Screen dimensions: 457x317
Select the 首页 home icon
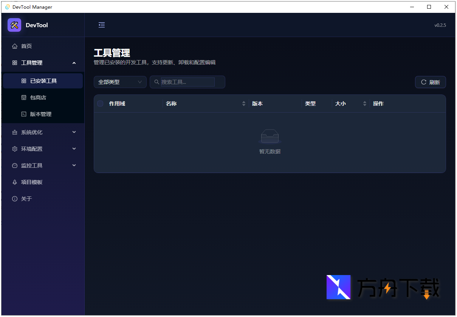point(14,46)
